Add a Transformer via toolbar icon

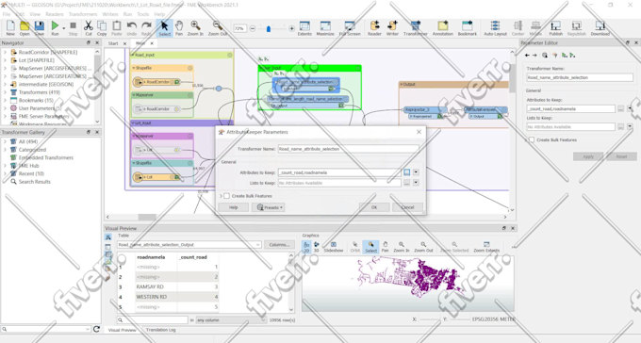tap(416, 28)
